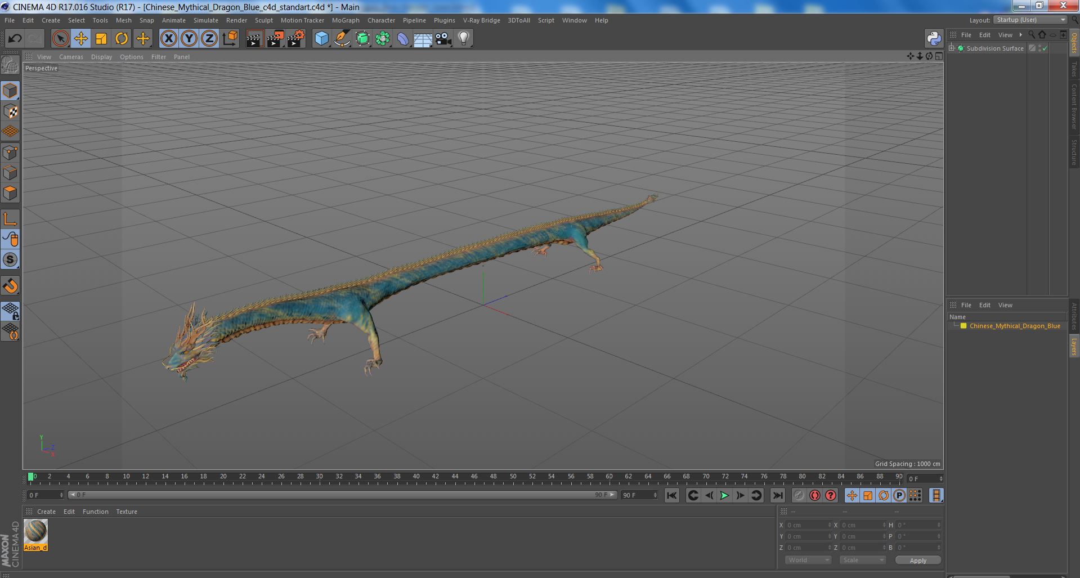Toggle Y axis lock

(189, 38)
